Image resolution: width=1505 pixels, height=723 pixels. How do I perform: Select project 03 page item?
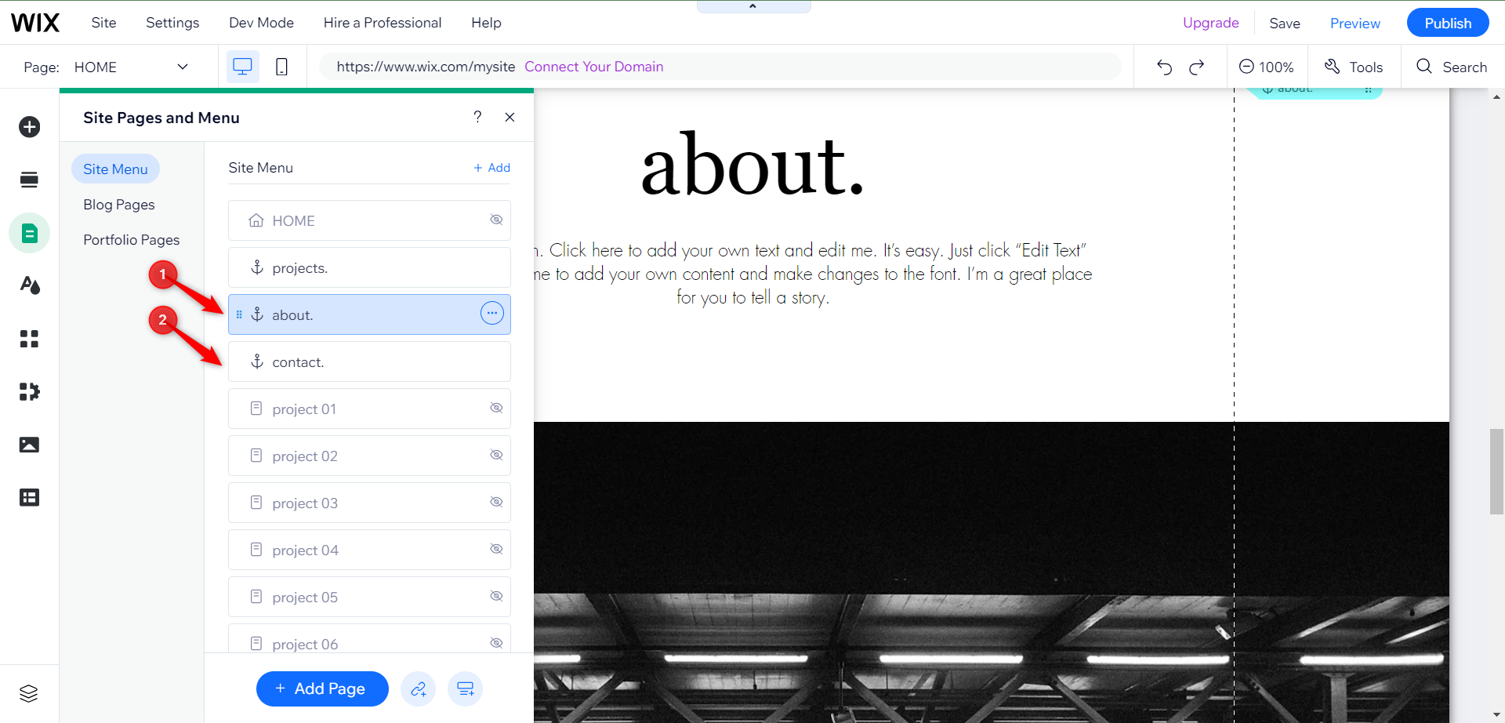(369, 503)
